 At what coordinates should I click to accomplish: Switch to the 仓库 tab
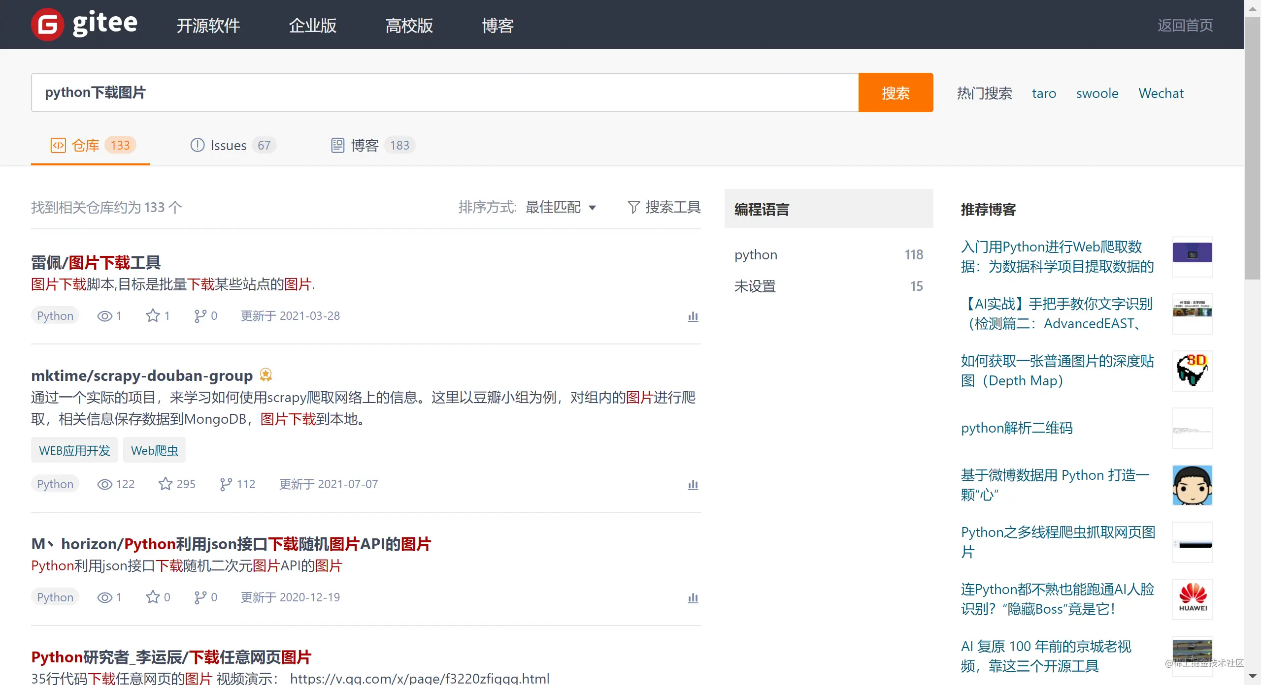91,145
